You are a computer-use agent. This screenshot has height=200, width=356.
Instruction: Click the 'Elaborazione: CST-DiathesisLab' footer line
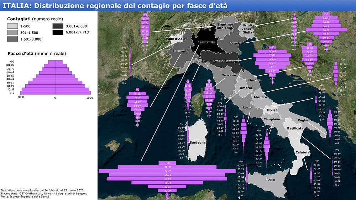coord(44,194)
